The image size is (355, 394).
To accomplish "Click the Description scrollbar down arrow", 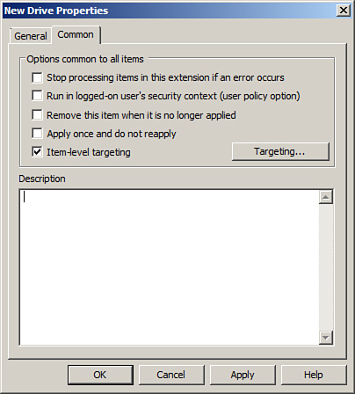I will [326, 338].
